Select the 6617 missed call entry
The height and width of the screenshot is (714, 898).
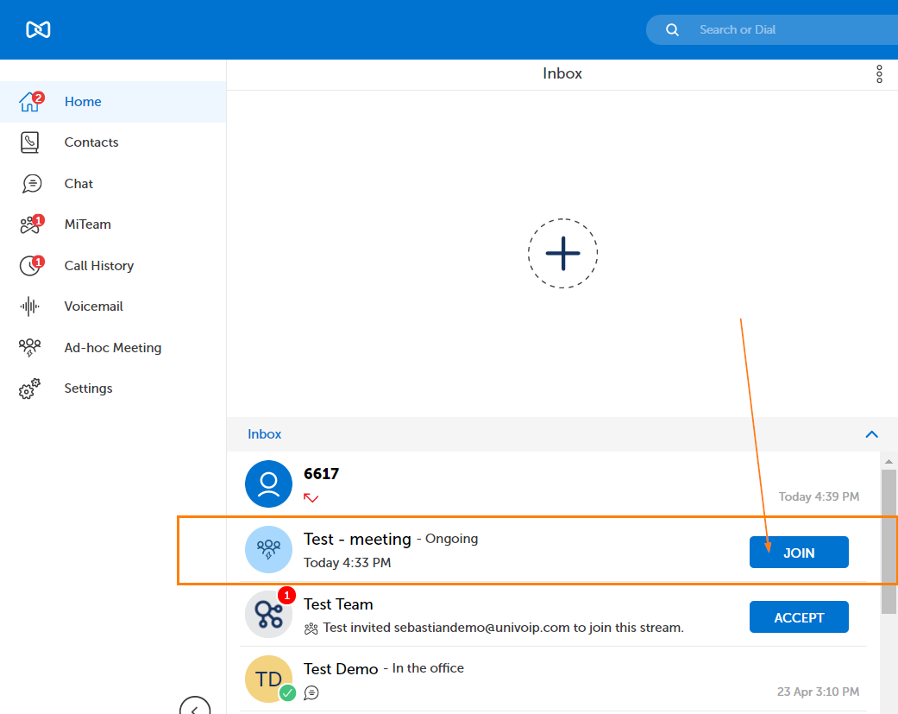tap(553, 484)
